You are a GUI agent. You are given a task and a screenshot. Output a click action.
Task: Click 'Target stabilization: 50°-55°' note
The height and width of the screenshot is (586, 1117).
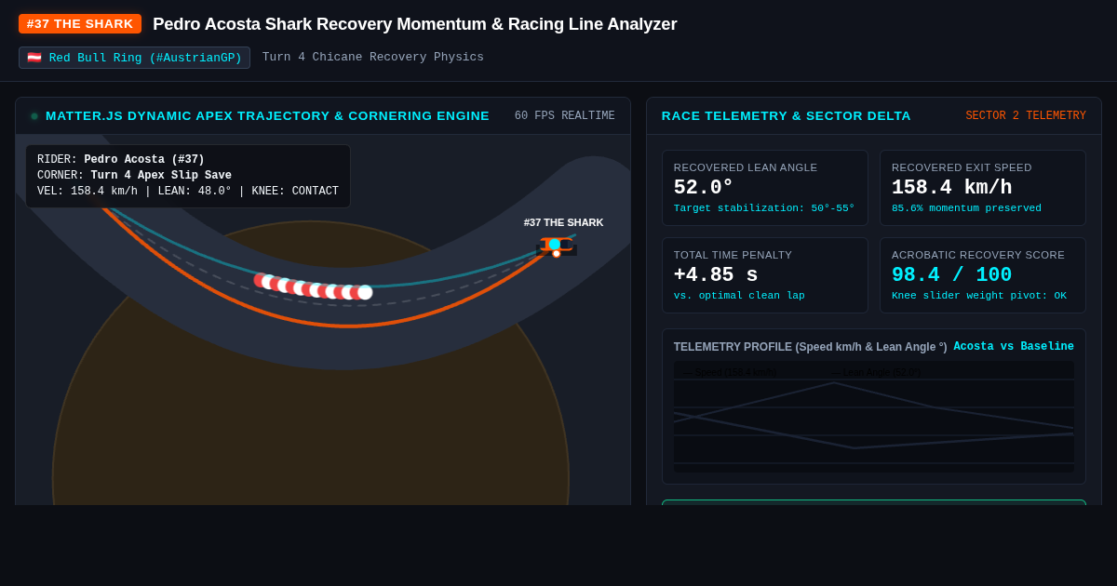(x=764, y=208)
